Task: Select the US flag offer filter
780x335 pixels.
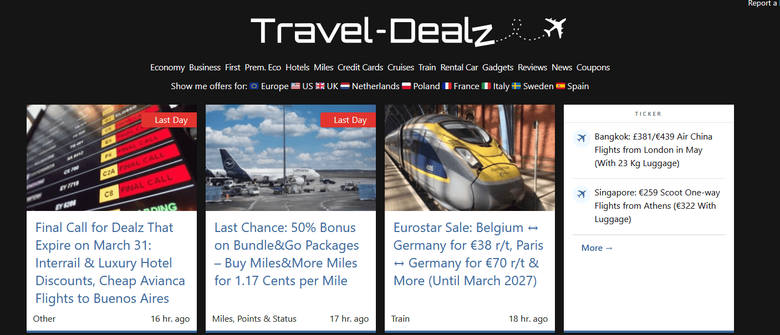Action: coord(302,86)
